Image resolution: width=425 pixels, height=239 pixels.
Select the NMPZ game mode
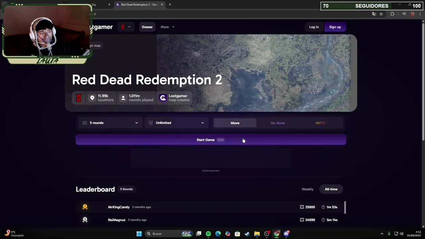(x=320, y=123)
